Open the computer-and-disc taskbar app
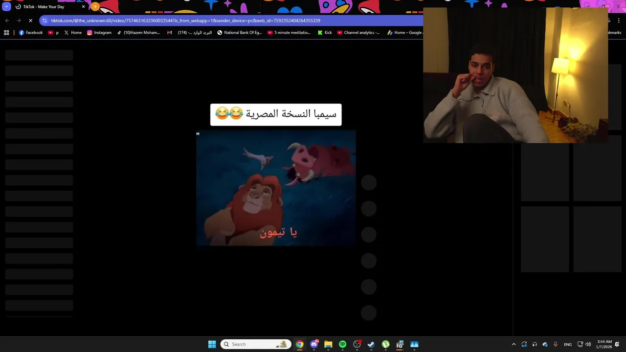 click(400, 344)
